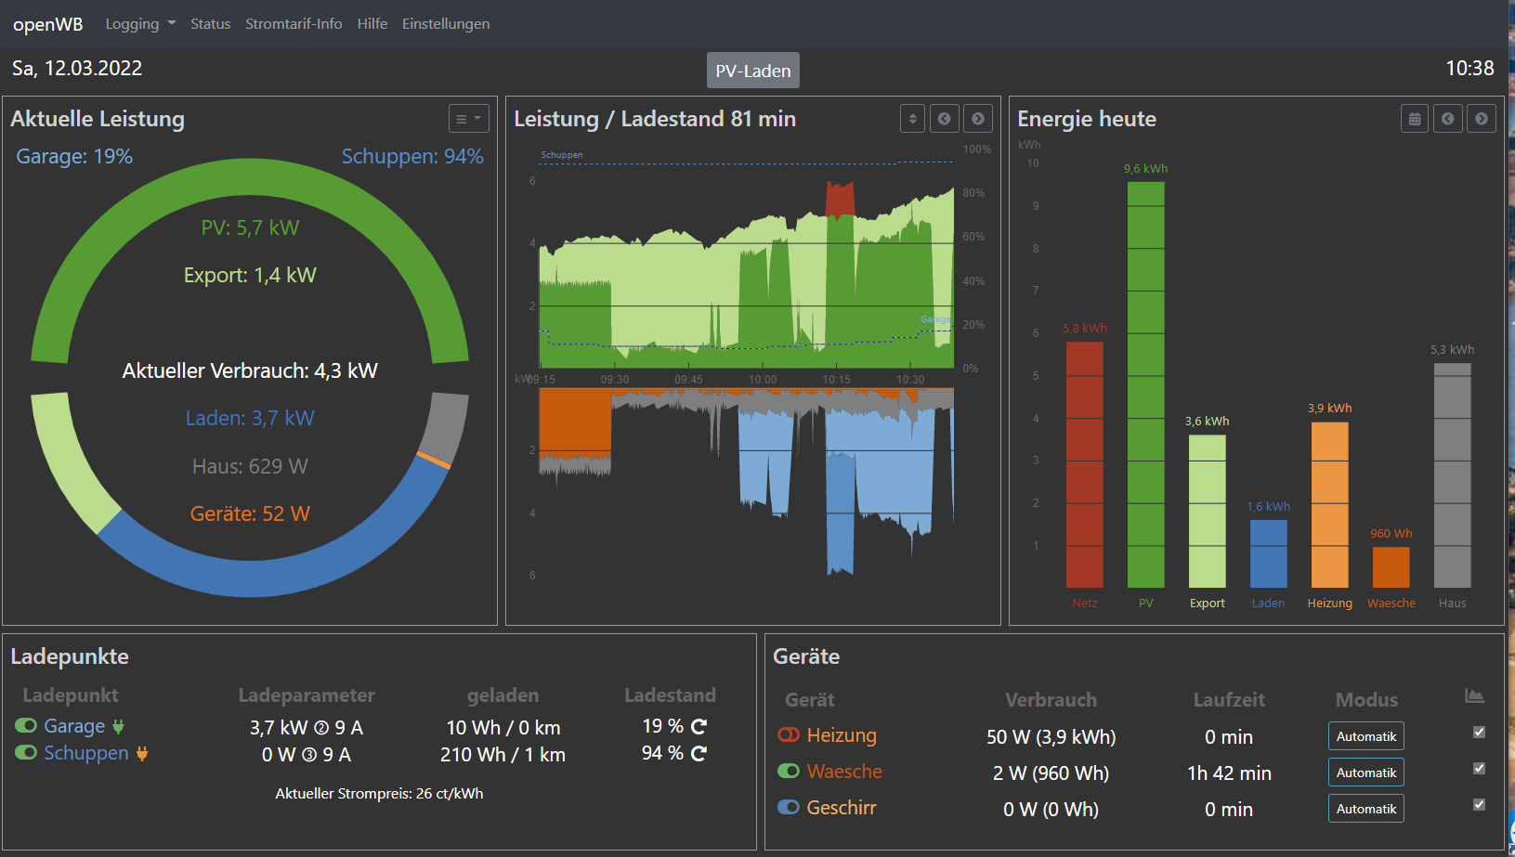Click left arrow in Leistung / Ladestand panel
The width and height of the screenshot is (1515, 857).
click(x=944, y=119)
